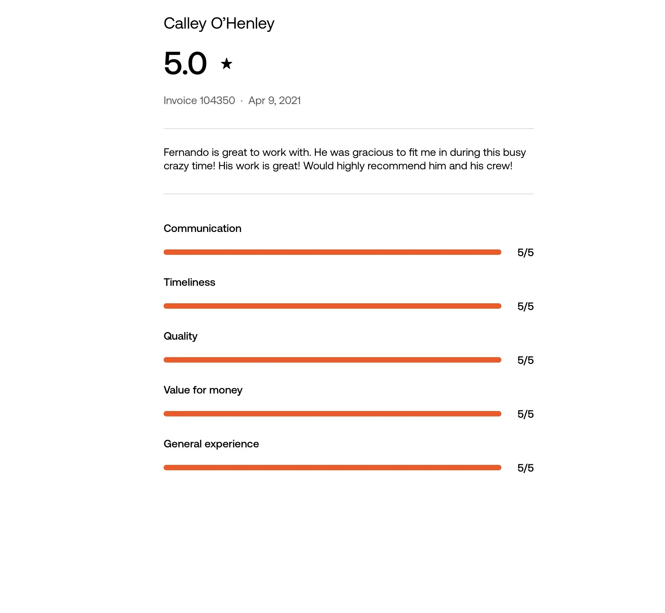Viewport: 665px width, 613px height.
Task: Open Invoice 104350 reference
Action: click(199, 100)
